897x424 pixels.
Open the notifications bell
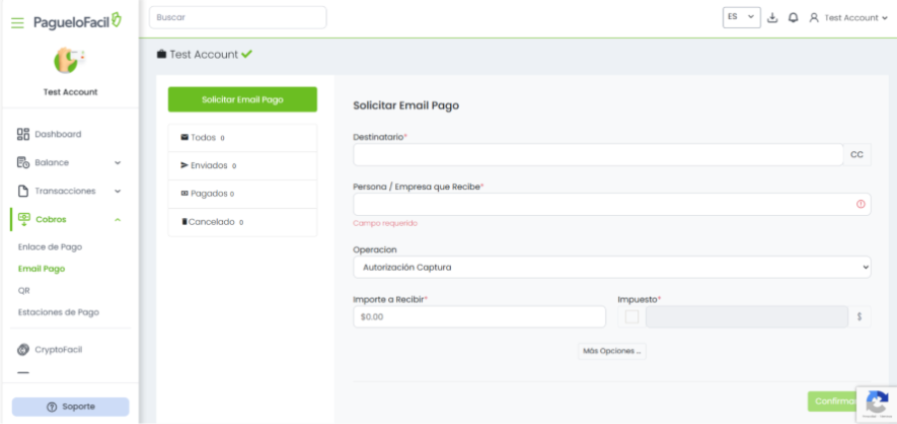[792, 18]
